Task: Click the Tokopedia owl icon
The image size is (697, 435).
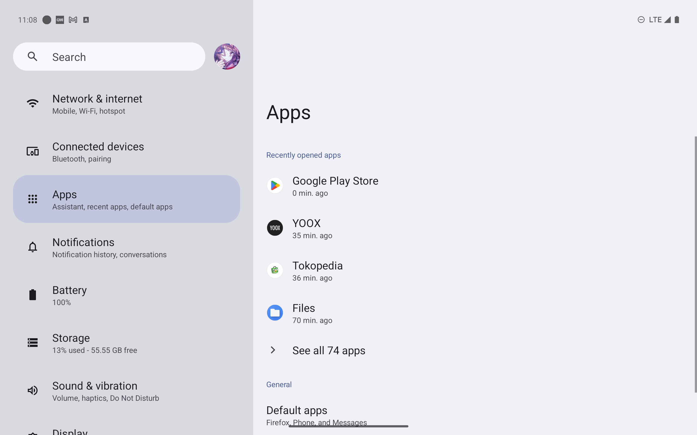Action: [275, 270]
